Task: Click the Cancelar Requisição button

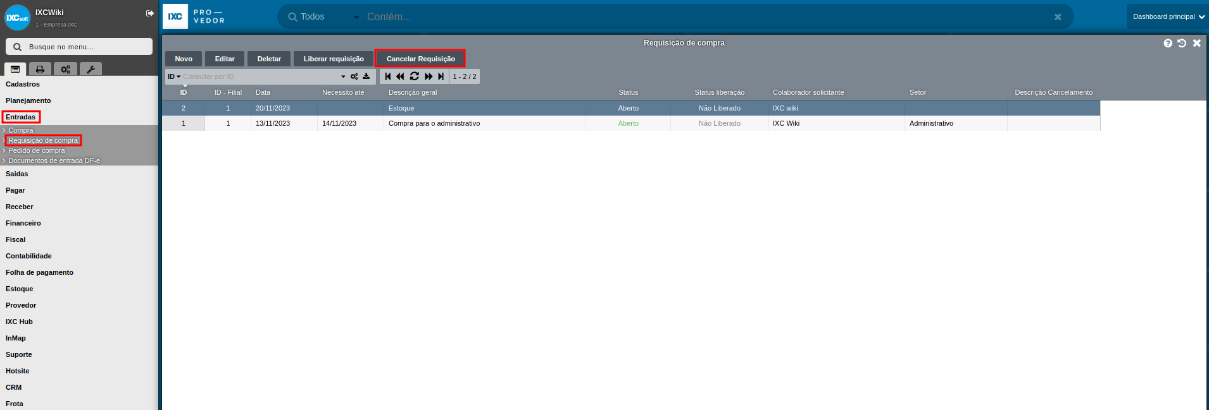Action: click(420, 59)
